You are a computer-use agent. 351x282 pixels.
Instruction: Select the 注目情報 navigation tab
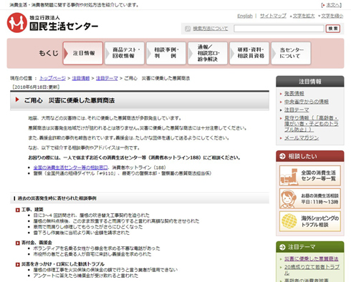[83, 53]
